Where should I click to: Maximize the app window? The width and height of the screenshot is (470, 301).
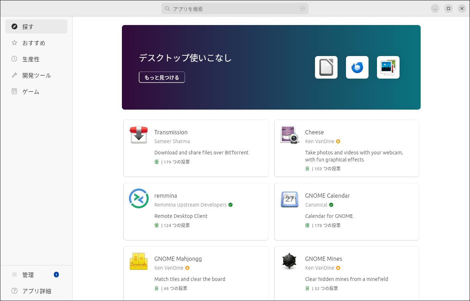tap(449, 8)
